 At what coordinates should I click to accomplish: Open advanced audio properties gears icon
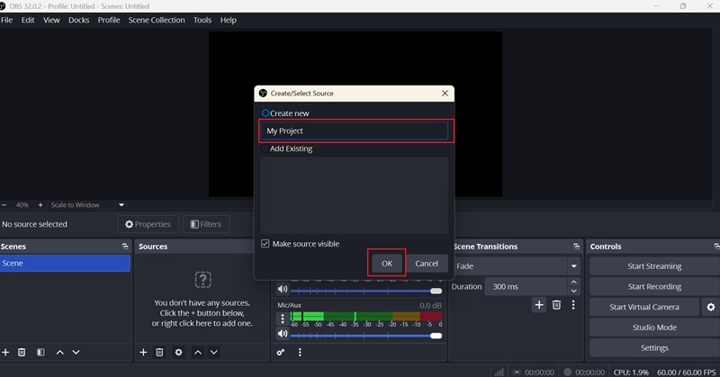(281, 352)
